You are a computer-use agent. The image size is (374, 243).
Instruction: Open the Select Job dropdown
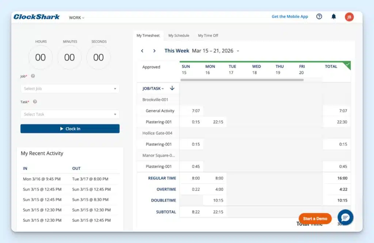[x=70, y=88]
